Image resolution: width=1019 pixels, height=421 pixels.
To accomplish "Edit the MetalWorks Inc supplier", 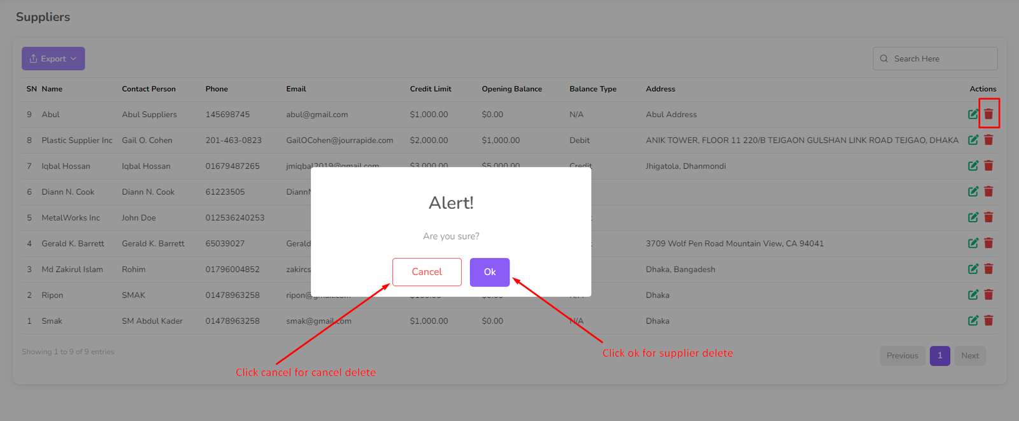I will (x=973, y=217).
